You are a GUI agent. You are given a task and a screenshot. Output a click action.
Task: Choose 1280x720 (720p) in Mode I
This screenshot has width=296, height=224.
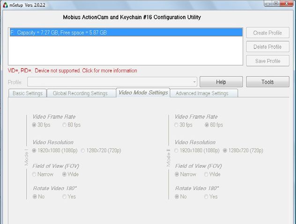101,151
